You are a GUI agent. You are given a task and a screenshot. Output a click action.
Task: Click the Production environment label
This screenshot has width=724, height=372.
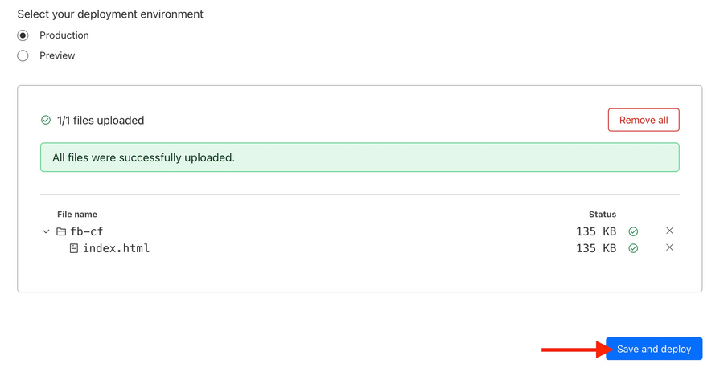64,35
